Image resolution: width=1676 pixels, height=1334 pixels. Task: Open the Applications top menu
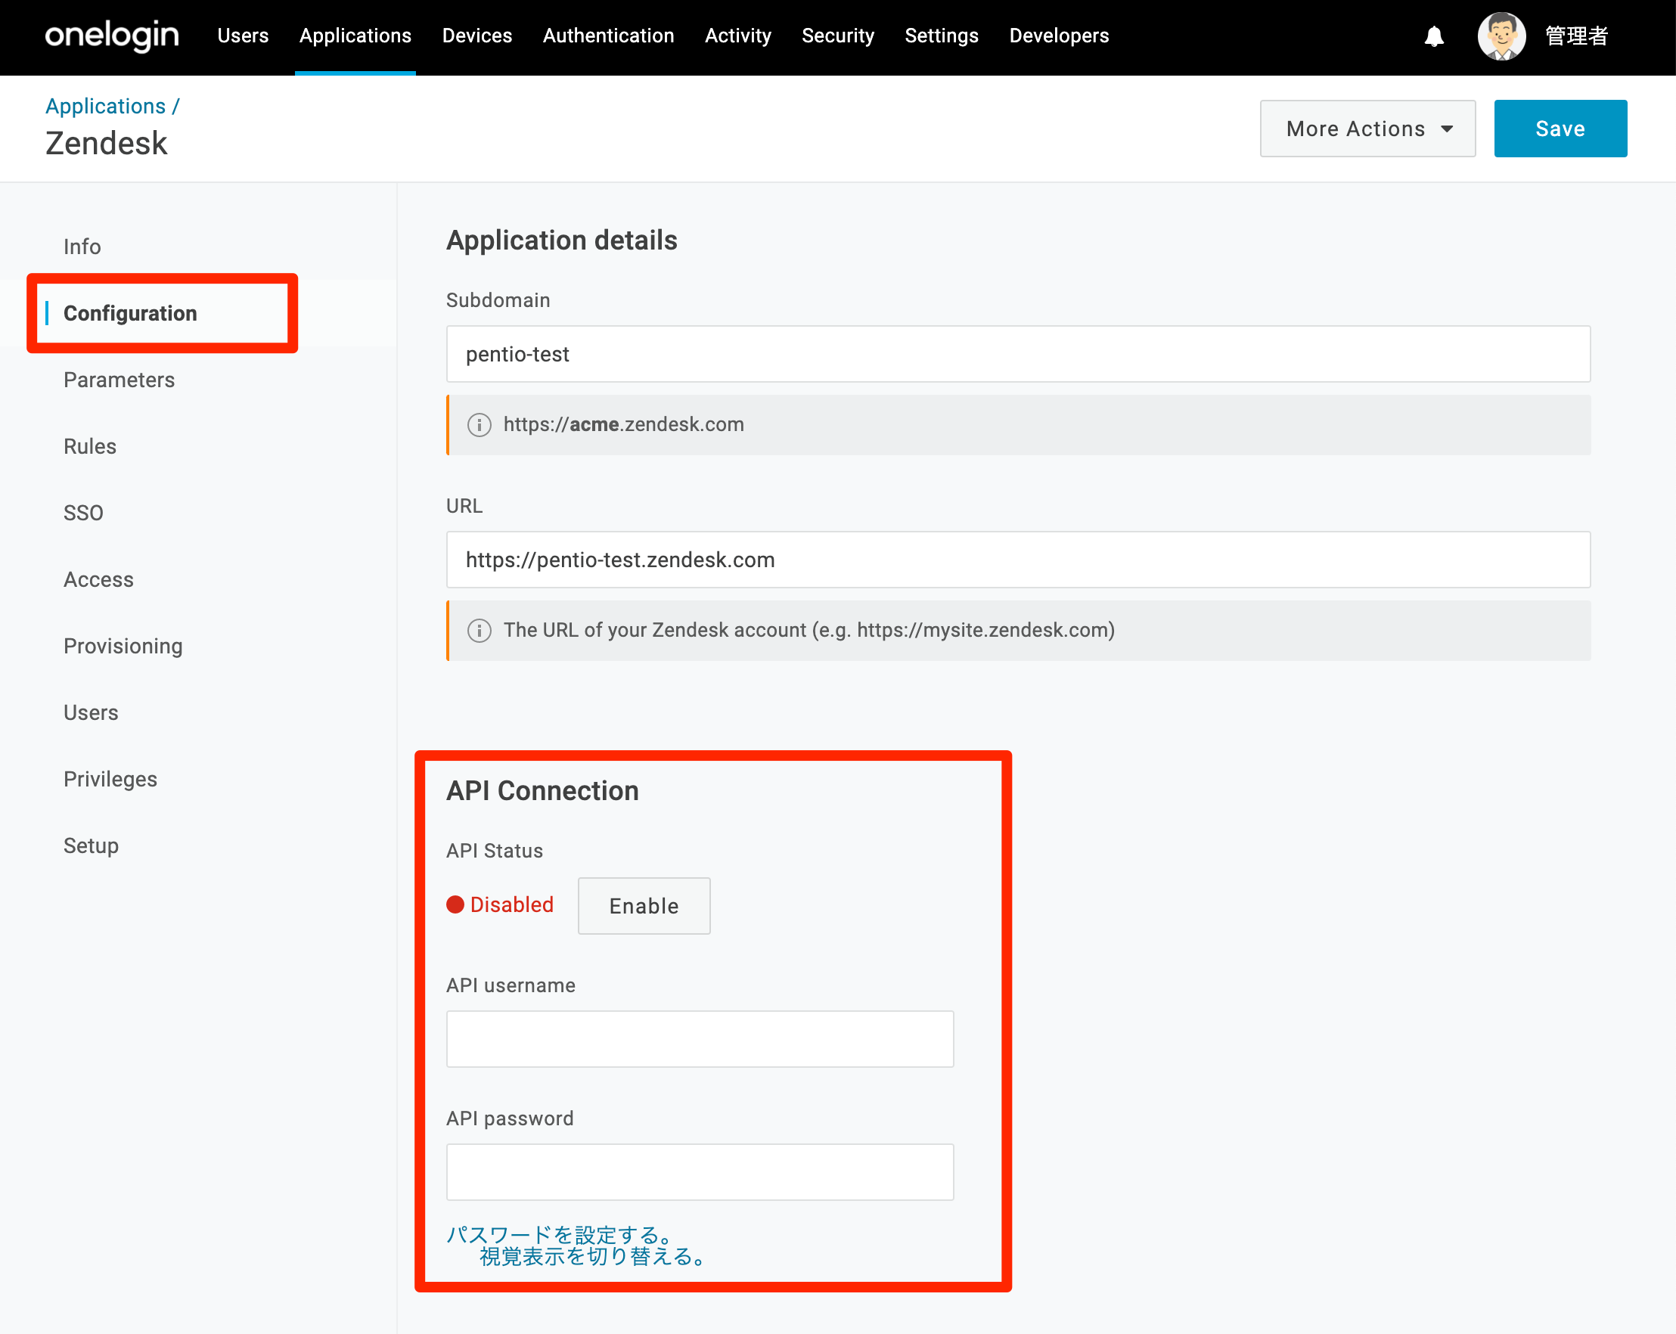(355, 36)
